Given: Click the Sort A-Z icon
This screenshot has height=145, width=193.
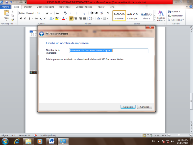Looking at the screenshot, I should (102, 13).
